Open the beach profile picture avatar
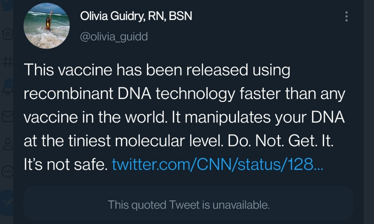 (x=46, y=26)
